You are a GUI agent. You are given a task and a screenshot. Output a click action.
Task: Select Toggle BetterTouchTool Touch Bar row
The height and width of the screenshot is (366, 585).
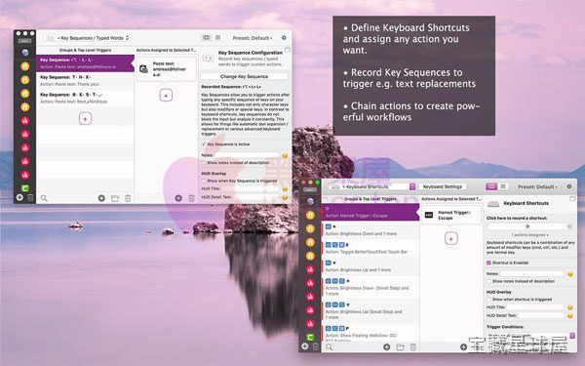(370, 248)
